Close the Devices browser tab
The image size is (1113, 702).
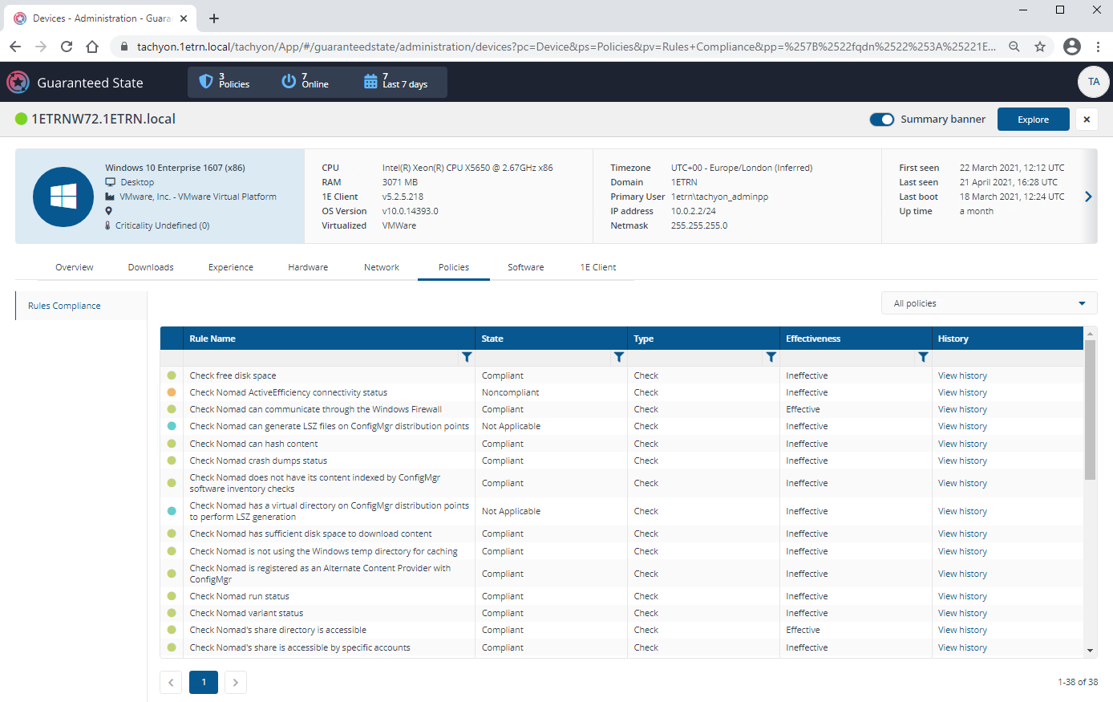[x=184, y=18]
